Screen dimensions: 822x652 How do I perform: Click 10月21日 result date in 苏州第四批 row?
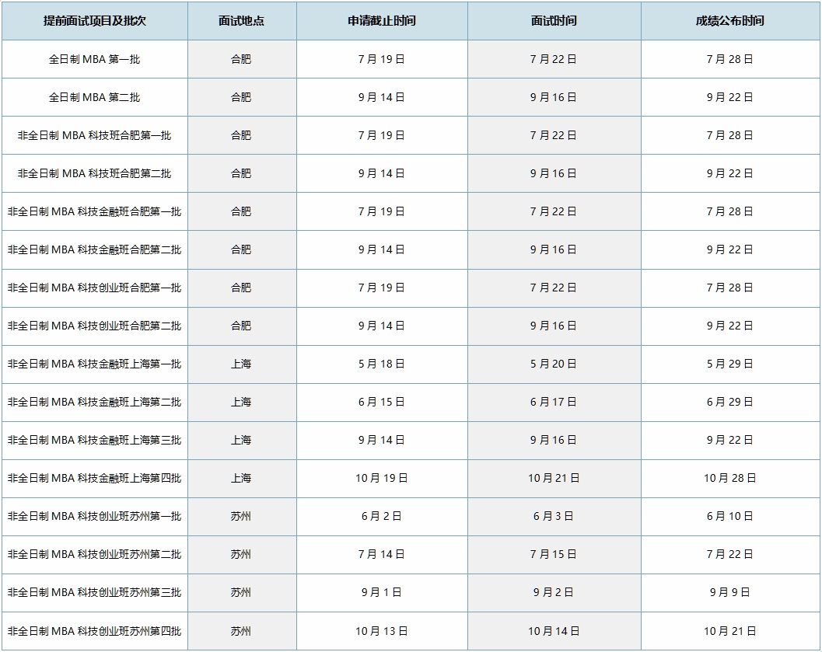tap(729, 631)
